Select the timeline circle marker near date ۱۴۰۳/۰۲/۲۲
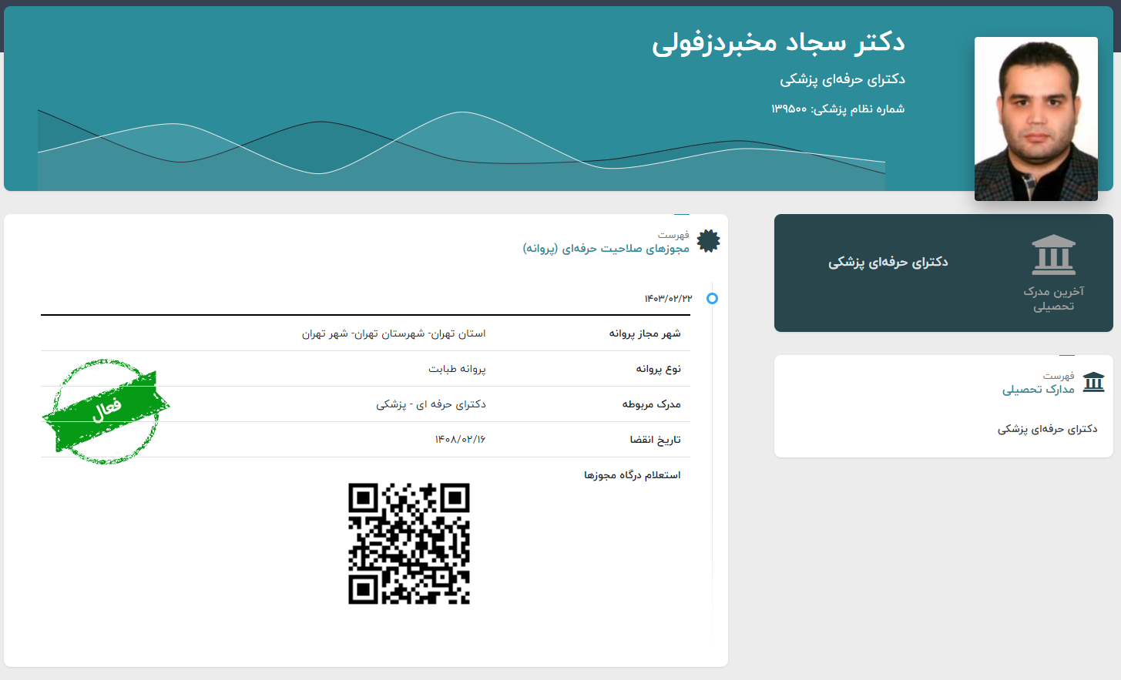The image size is (1121, 680). click(x=712, y=299)
